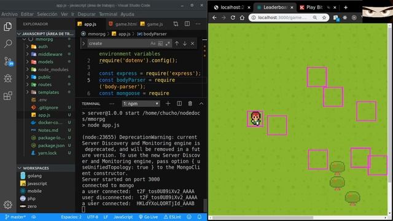
Task: Open the Search view in activity bar
Action: click(x=8, y=44)
